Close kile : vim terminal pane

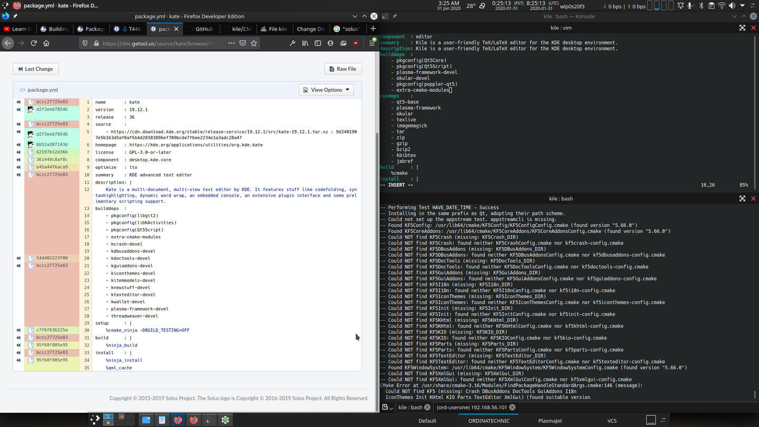click(753, 28)
